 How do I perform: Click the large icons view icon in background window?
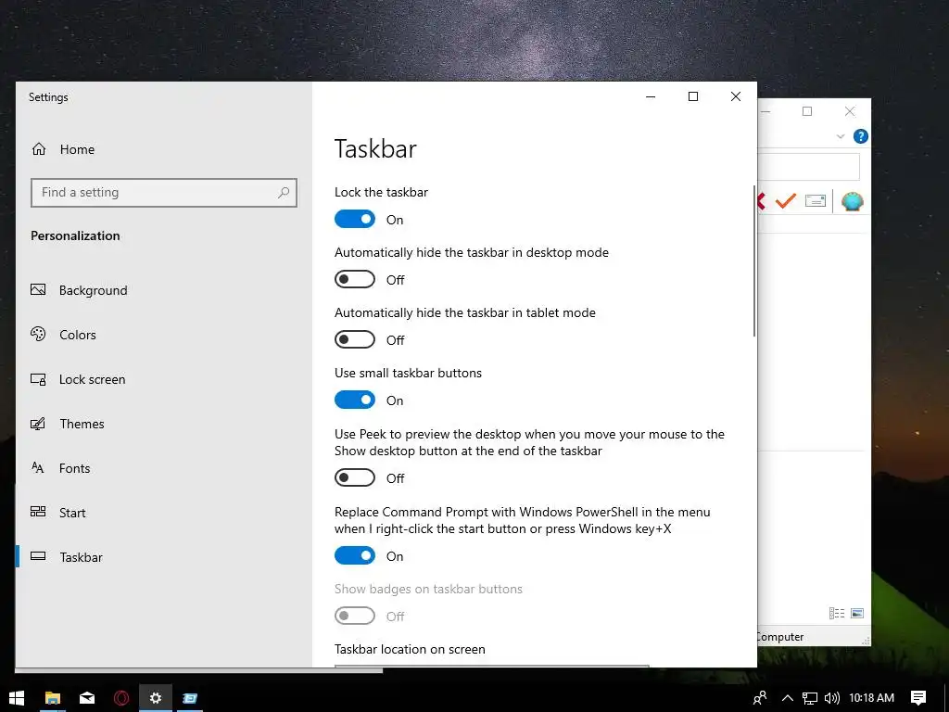[857, 614]
